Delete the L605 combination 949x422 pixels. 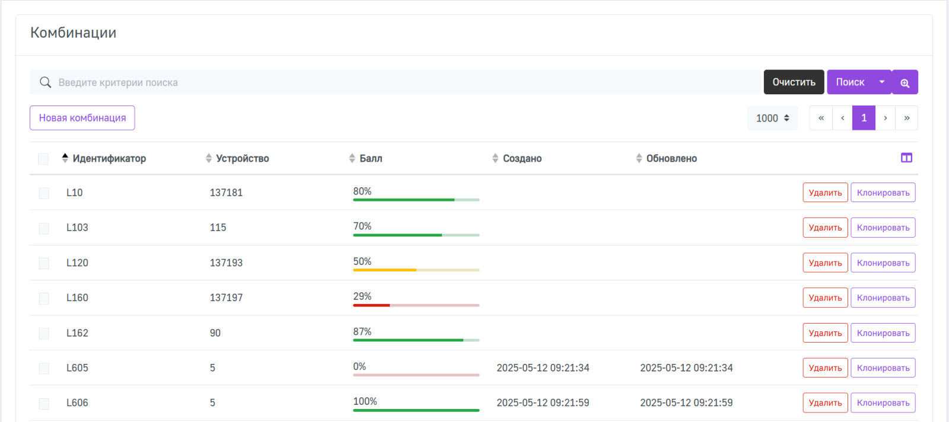[x=825, y=367]
